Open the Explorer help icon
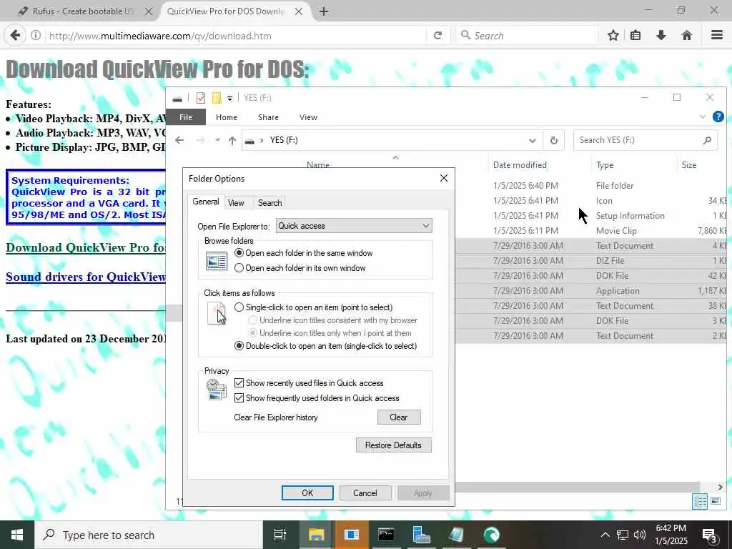Image resolution: width=732 pixels, height=549 pixels. pyautogui.click(x=718, y=117)
